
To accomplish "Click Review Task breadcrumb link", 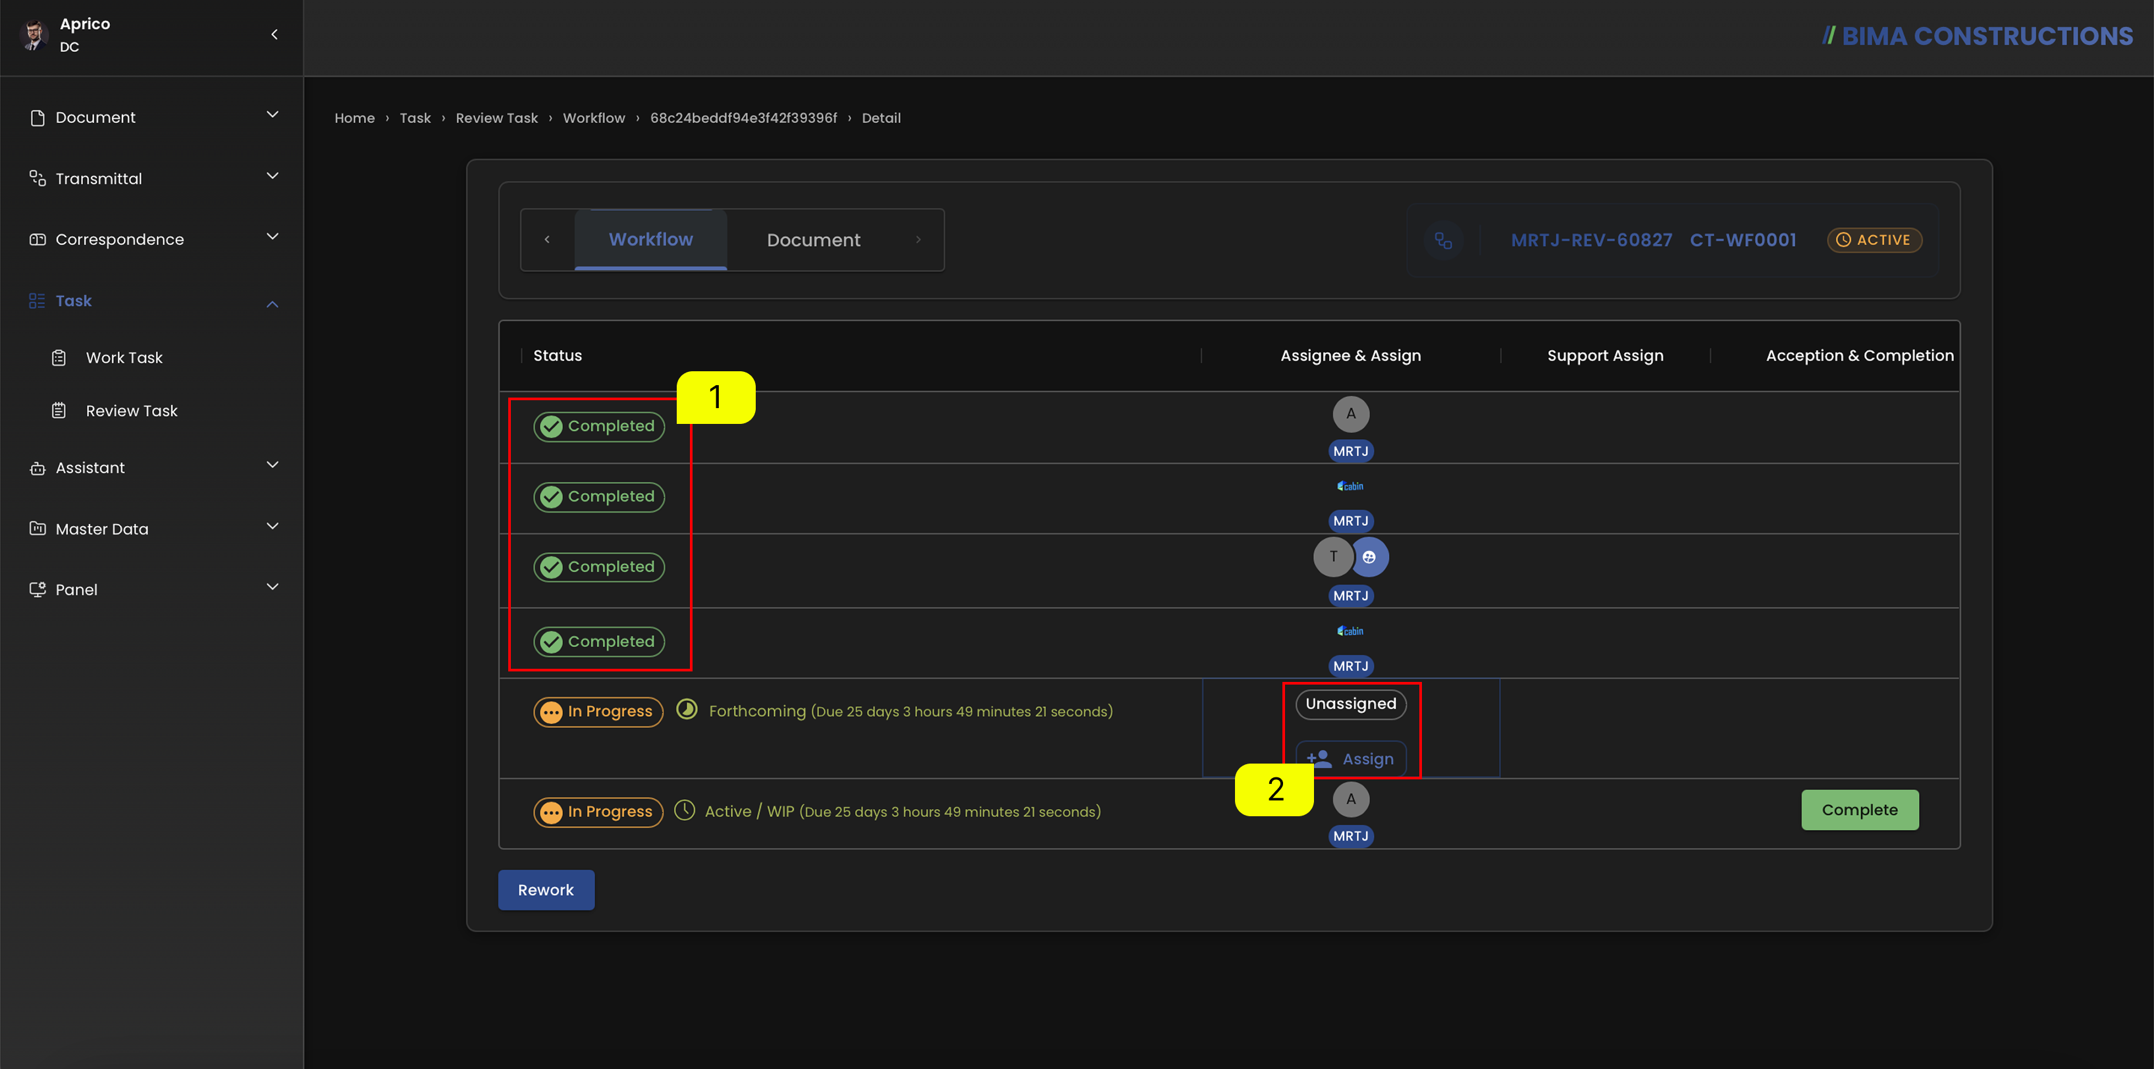I will pos(496,118).
